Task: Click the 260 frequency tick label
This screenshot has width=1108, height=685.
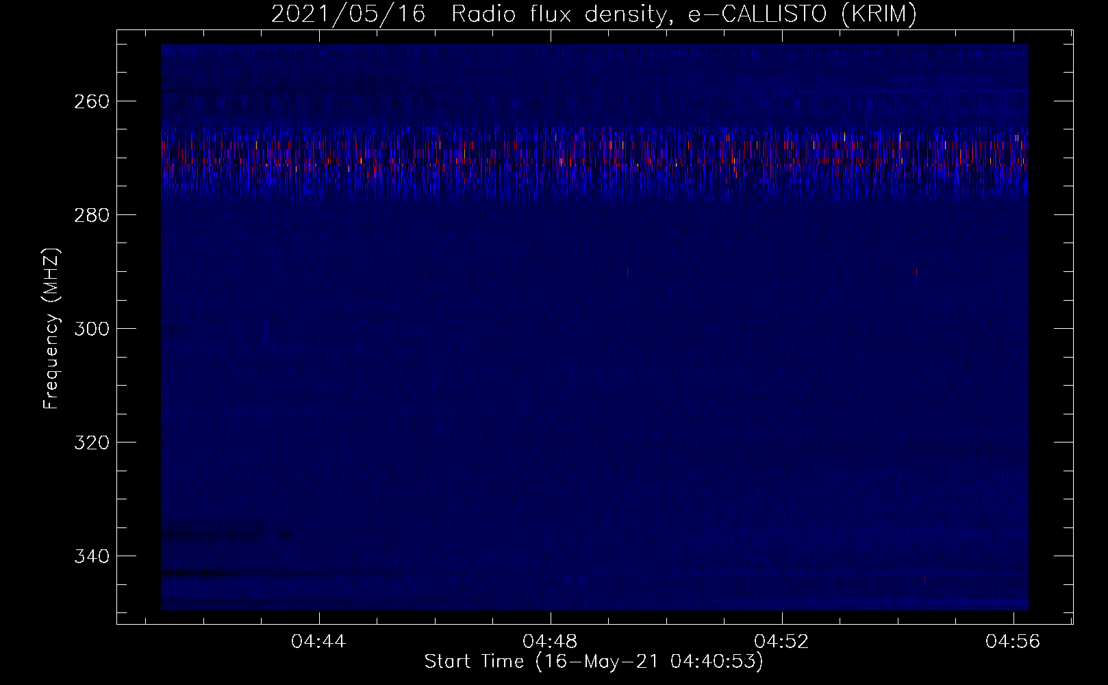Action: 90,101
